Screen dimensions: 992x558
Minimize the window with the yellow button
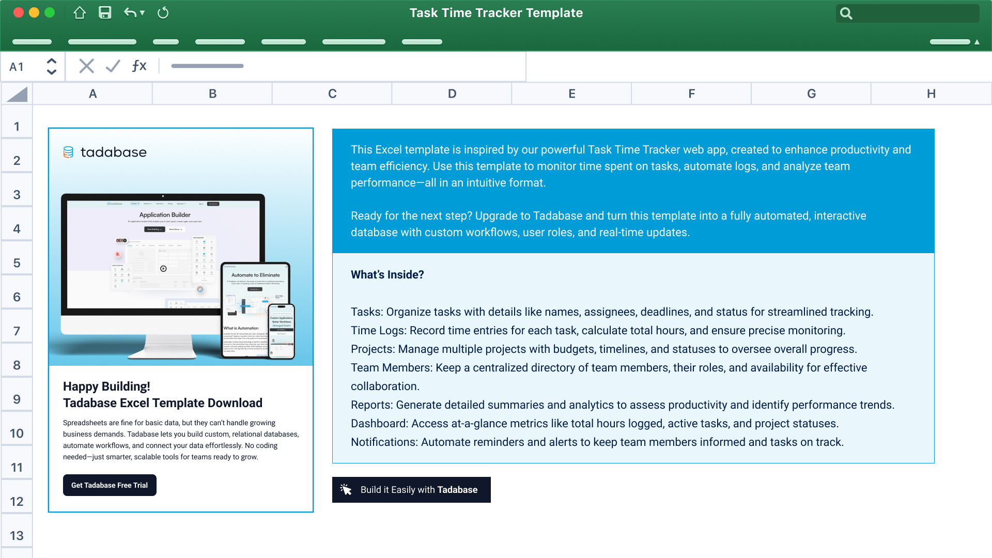[x=34, y=13]
